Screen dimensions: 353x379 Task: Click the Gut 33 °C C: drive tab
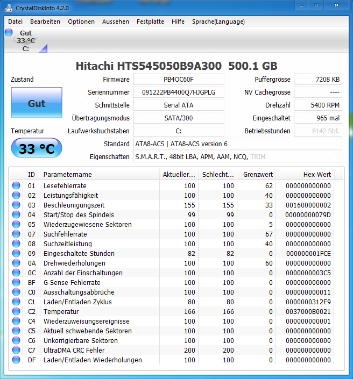[x=26, y=41]
